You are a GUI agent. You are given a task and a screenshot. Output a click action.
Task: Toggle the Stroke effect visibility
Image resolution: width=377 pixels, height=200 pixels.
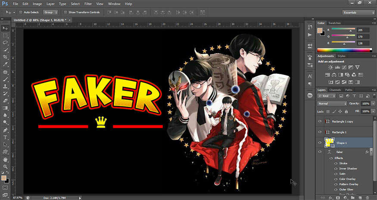pos(336,164)
